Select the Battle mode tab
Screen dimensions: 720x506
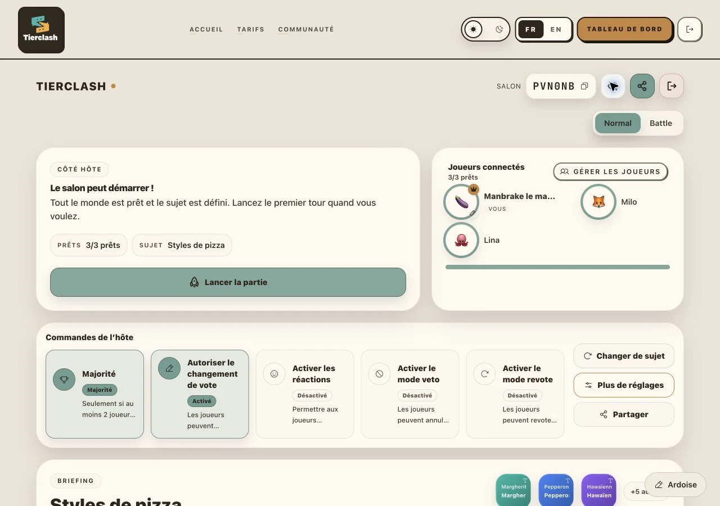pos(661,123)
